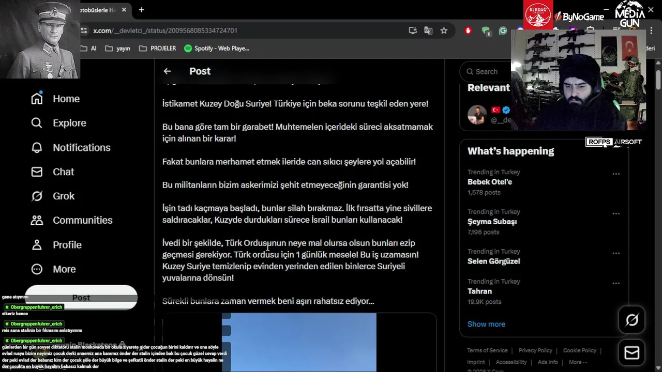Open the Selen Görgüzel trending topic
The image size is (662, 372).
[x=494, y=261]
